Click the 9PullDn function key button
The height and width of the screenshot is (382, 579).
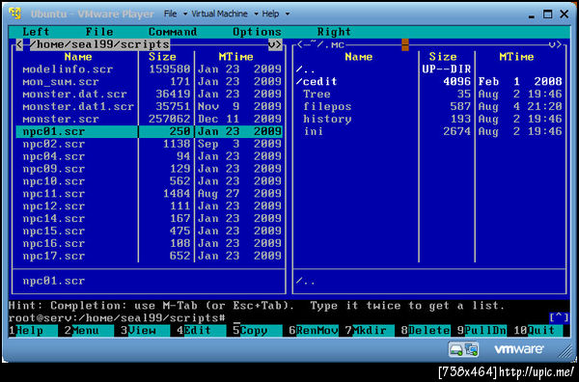(x=482, y=330)
